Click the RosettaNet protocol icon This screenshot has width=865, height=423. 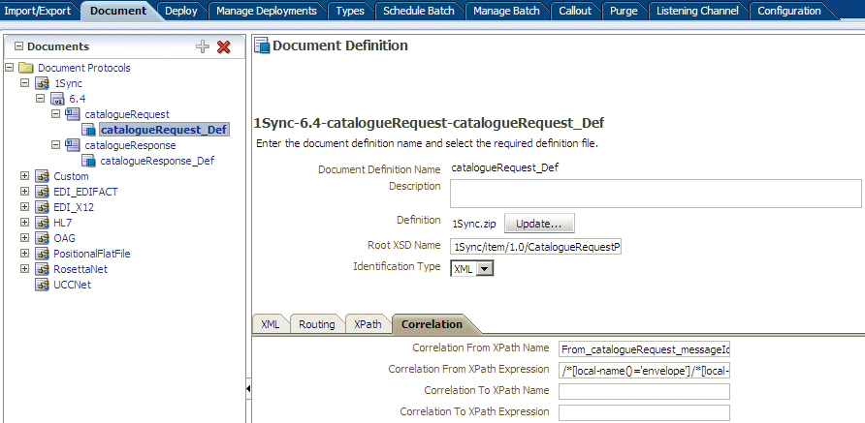coord(42,269)
